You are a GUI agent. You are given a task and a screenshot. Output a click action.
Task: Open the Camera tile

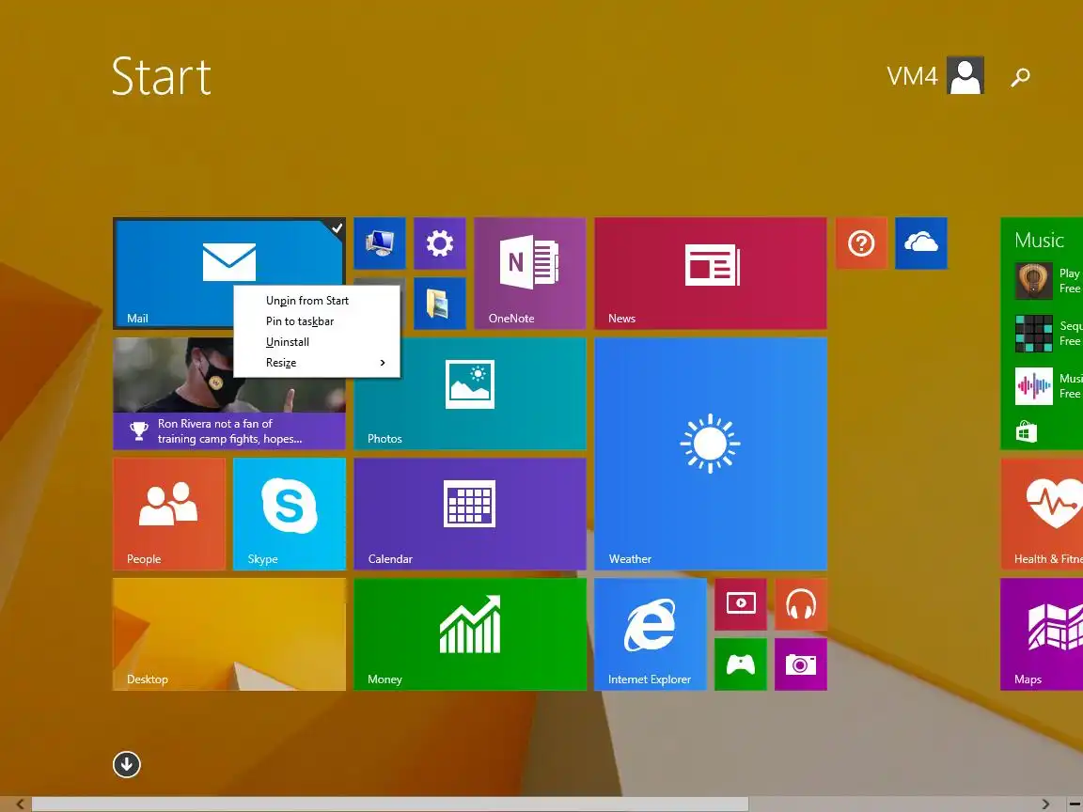[x=801, y=664]
